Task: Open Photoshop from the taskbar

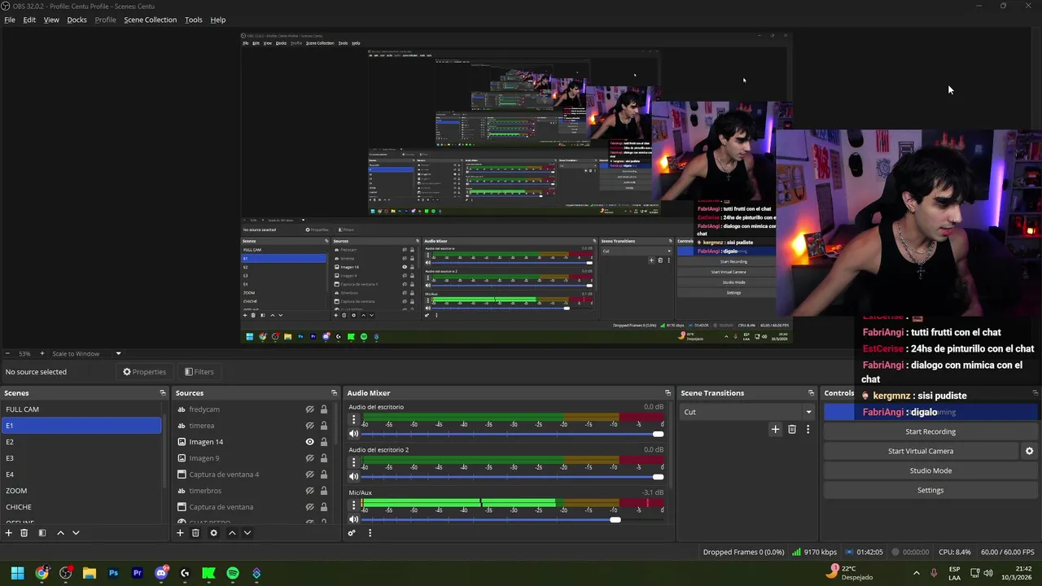Action: pos(113,573)
